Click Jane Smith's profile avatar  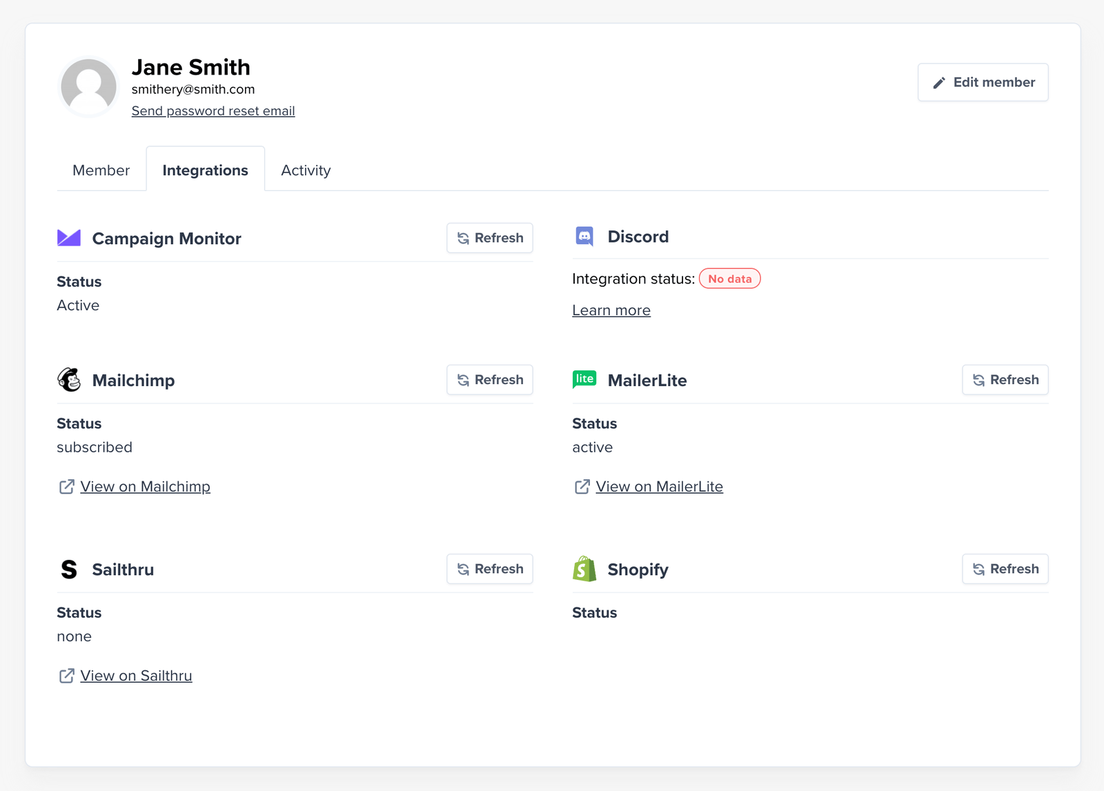(88, 86)
